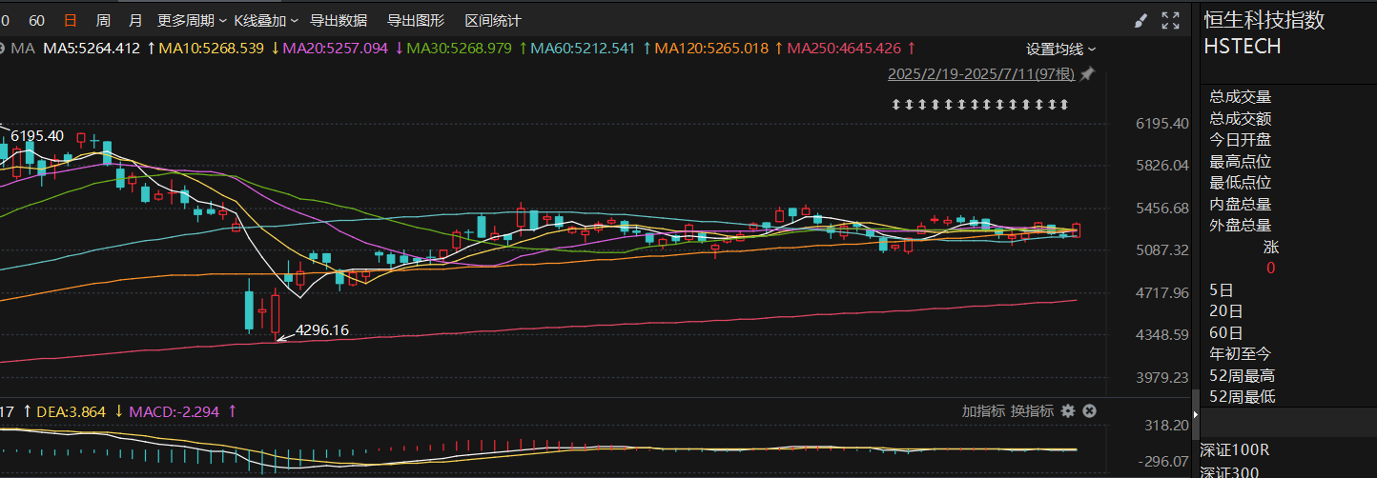This screenshot has height=478, width=1377.
Task: Open the K线叠加 overlay dropdown
Action: point(266,20)
